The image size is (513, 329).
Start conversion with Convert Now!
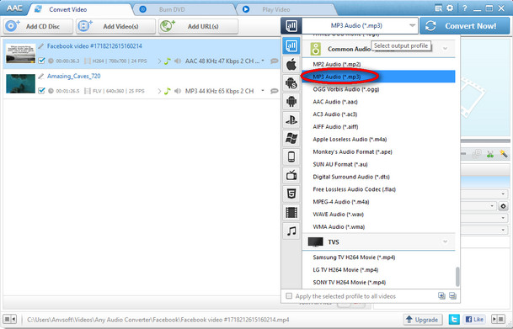pyautogui.click(x=465, y=26)
